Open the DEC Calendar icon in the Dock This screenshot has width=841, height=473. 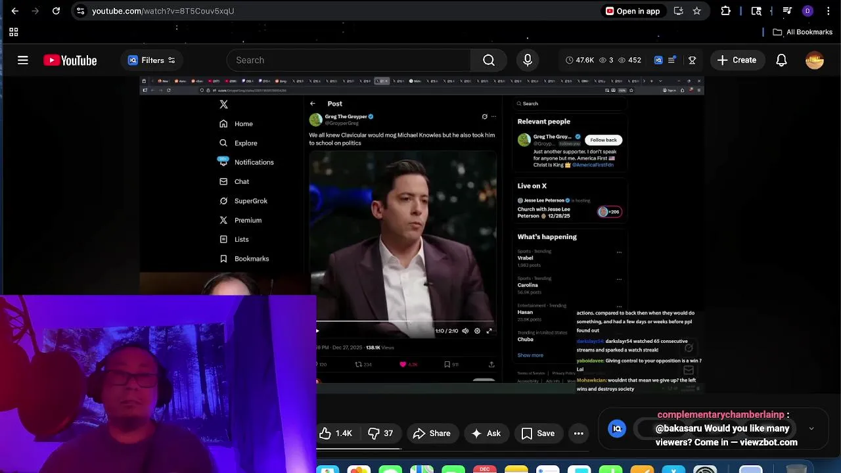tap(485, 469)
